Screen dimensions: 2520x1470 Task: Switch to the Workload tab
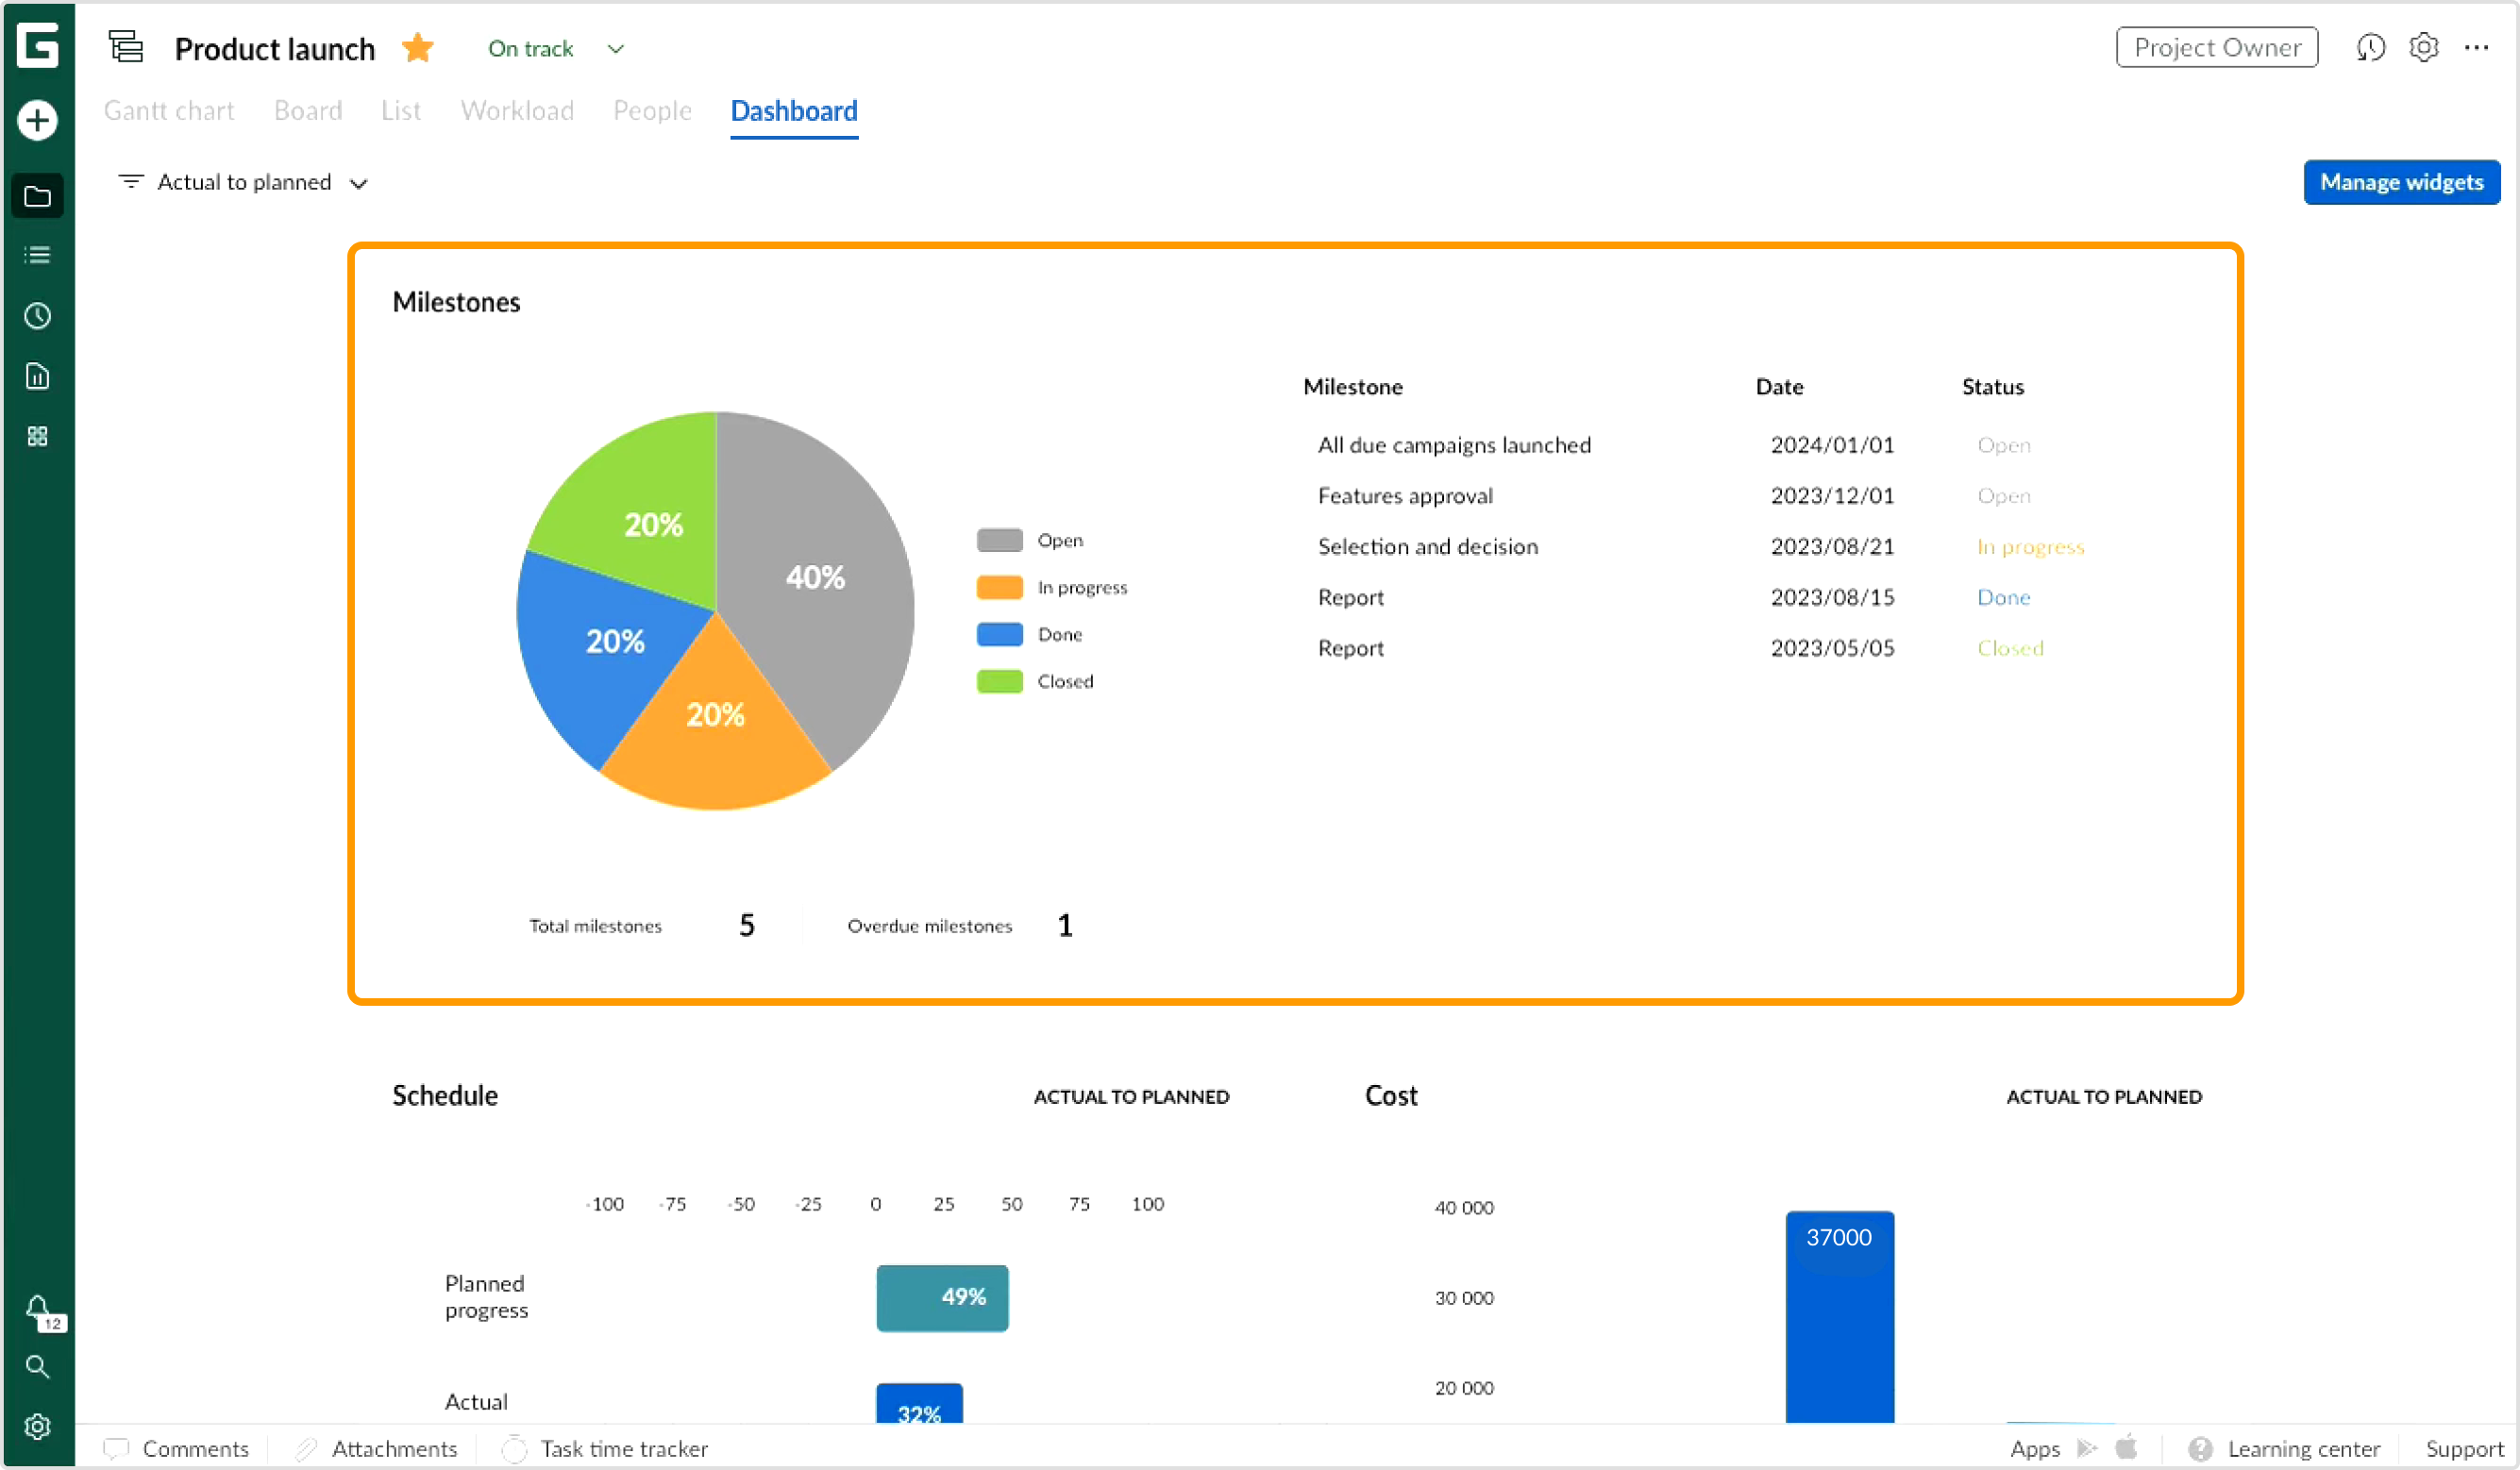coord(517,110)
